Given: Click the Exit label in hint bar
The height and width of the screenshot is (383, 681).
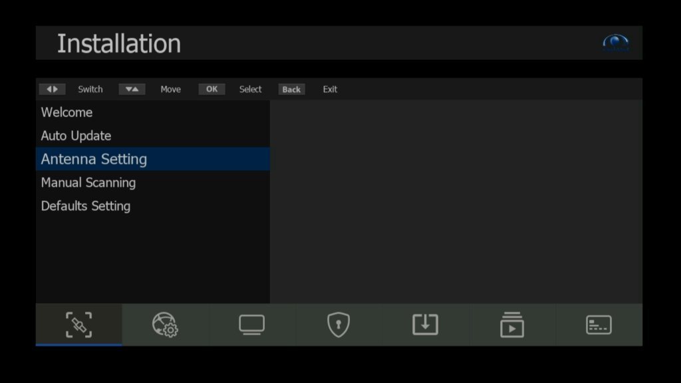Looking at the screenshot, I should tap(330, 89).
